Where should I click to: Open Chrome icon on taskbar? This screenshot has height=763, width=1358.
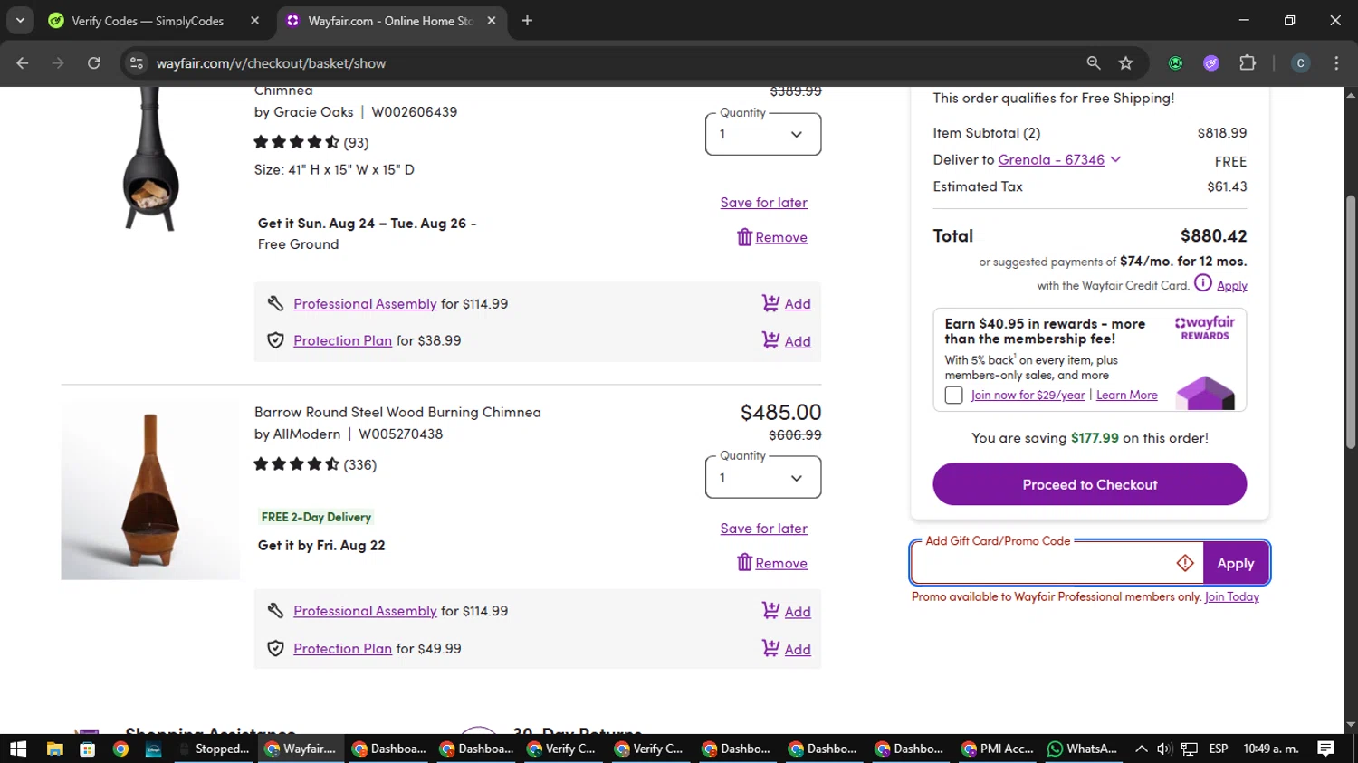pos(120,749)
